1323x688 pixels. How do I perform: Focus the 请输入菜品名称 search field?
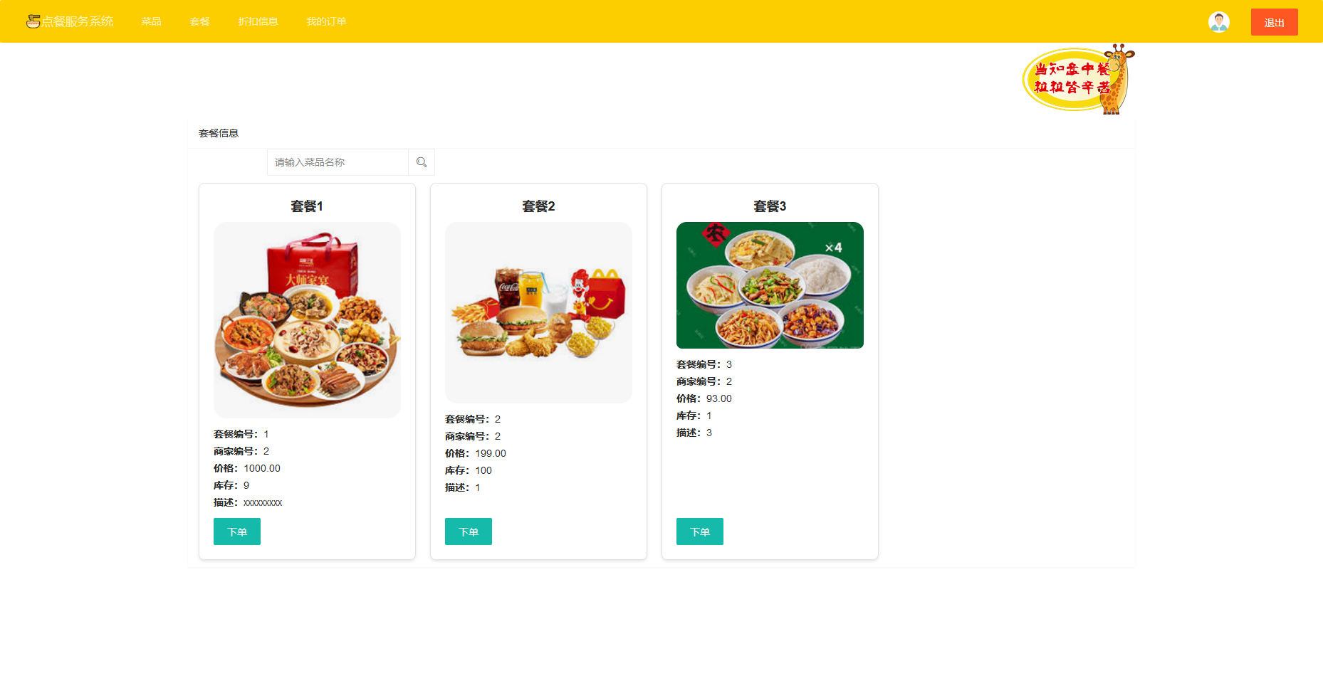tap(338, 162)
